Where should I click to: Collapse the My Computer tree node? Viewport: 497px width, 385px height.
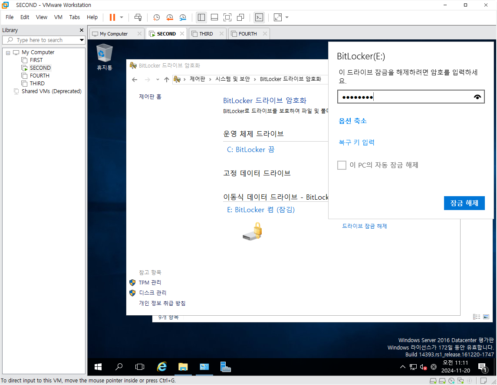8,52
